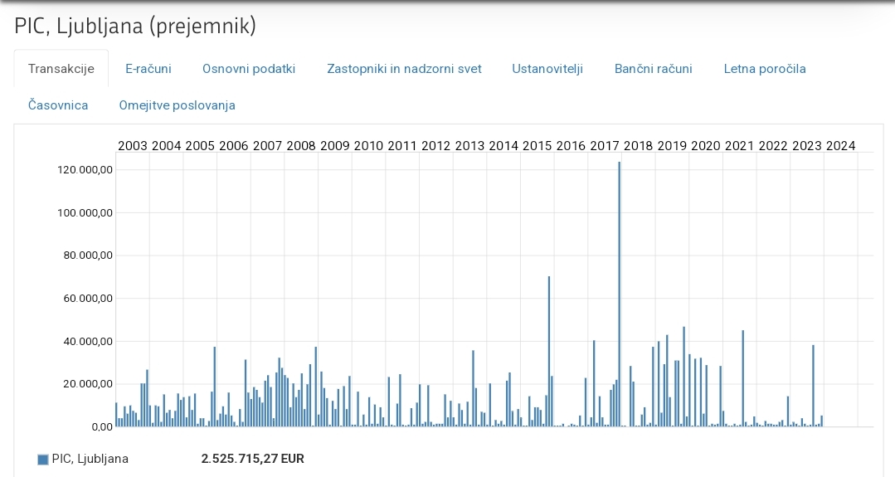Select the 70.000 peak bar in 2015
Screen dimensions: 895x477
click(548, 348)
